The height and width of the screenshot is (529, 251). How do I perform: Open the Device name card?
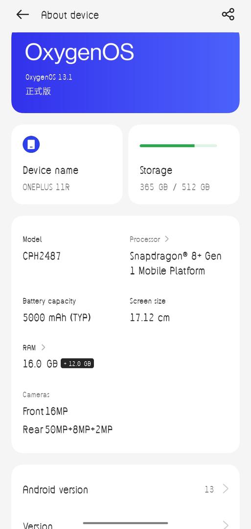(x=67, y=164)
